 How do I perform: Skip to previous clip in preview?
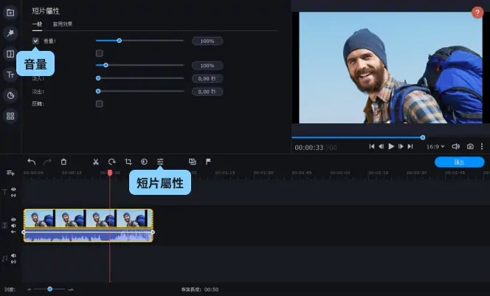372,146
